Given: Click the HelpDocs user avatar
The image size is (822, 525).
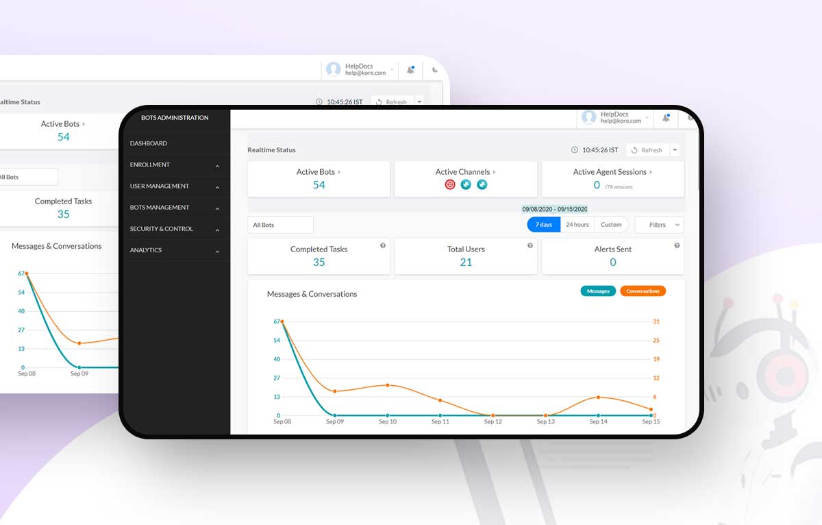Looking at the screenshot, I should [588, 117].
